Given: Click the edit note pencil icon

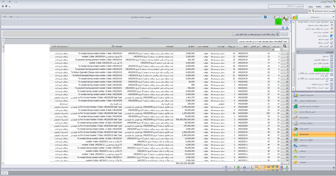Looking at the screenshot, I should point(274,17).
